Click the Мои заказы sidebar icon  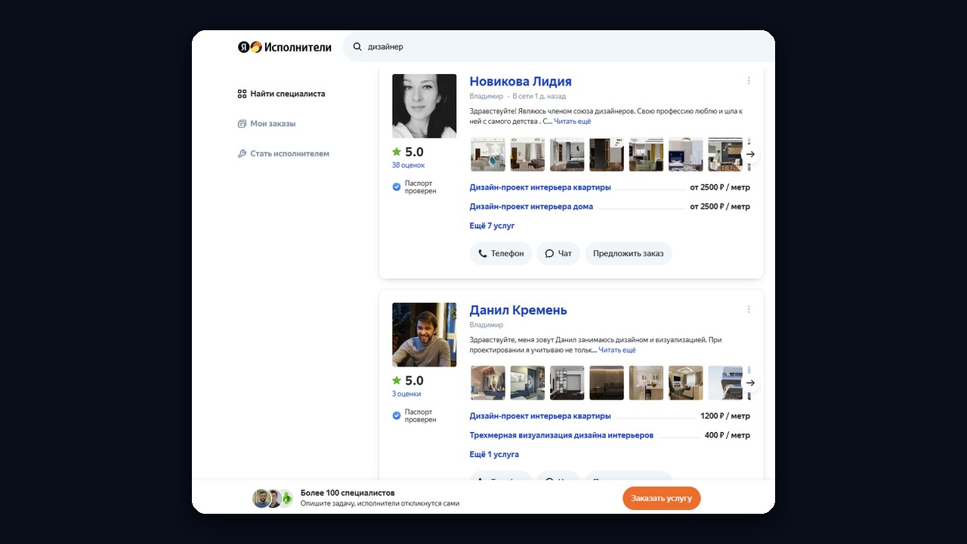coord(242,124)
